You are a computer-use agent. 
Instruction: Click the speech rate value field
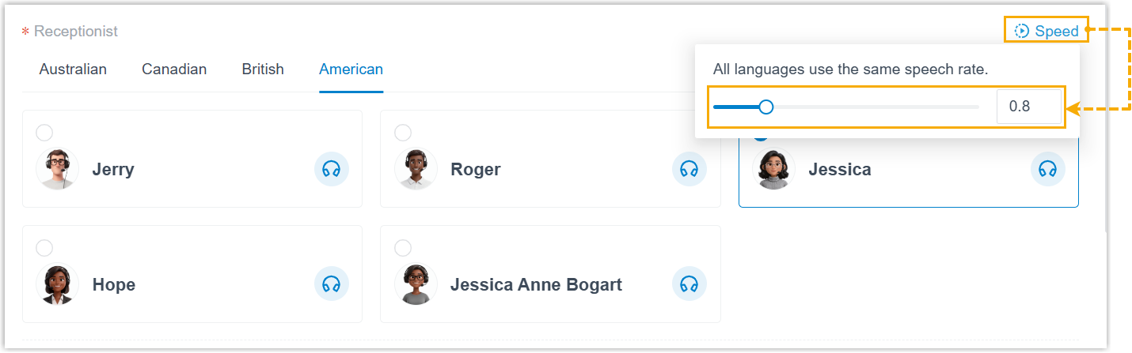(1028, 107)
